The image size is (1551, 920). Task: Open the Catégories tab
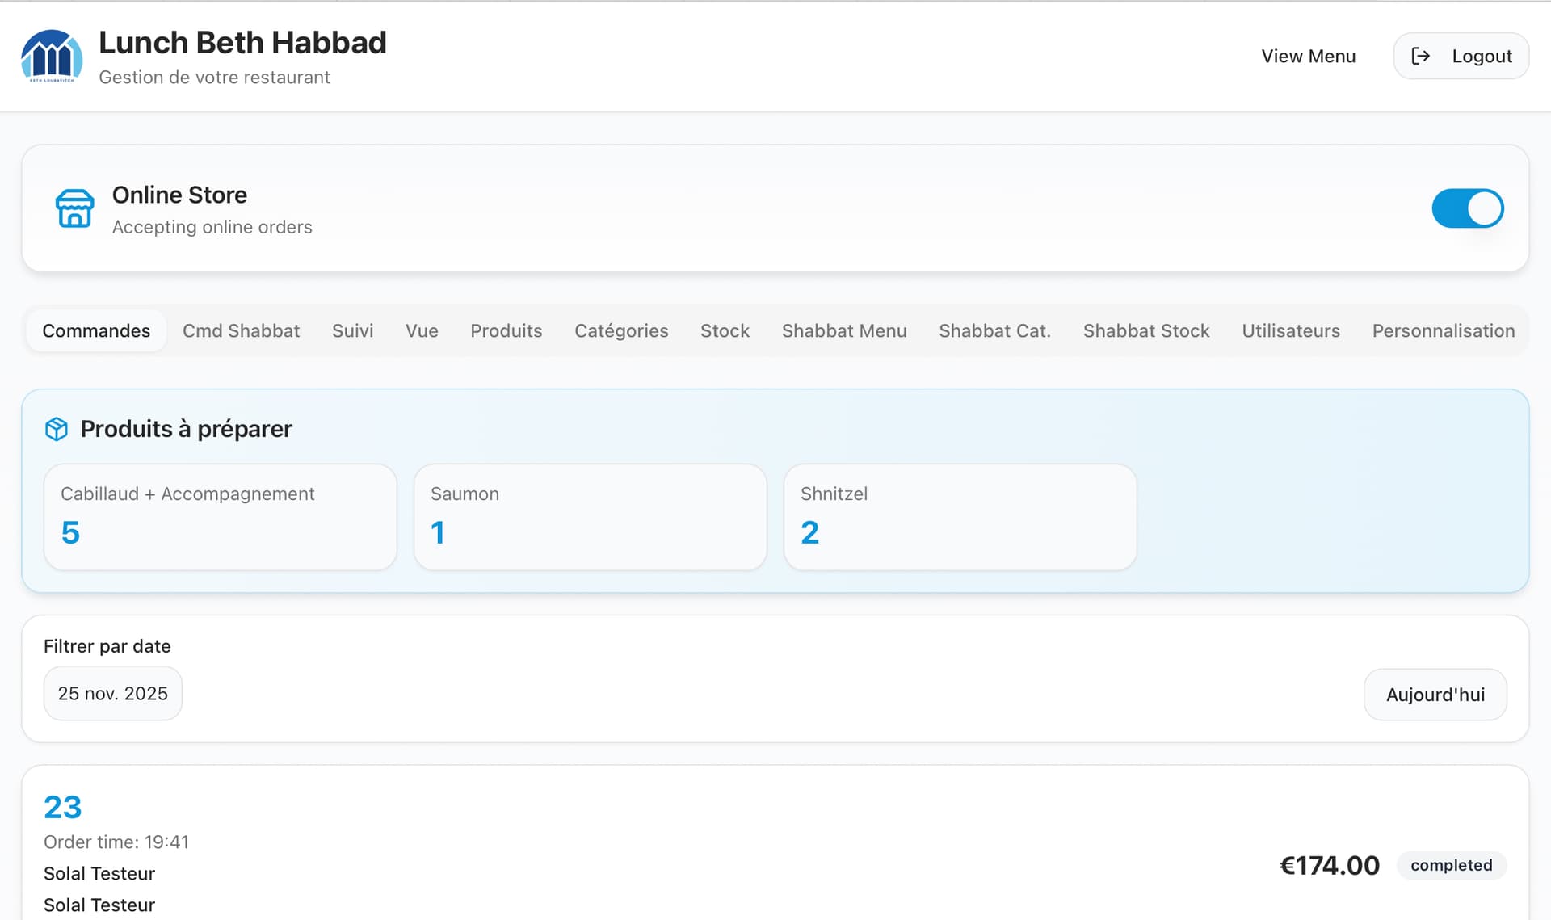[621, 330]
